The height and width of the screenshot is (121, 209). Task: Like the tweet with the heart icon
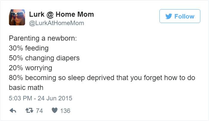(55, 110)
